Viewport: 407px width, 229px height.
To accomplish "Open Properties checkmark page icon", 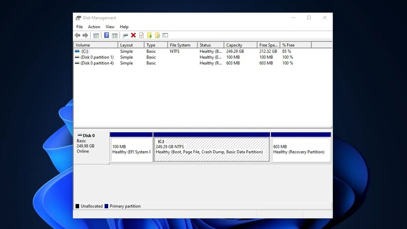I will [x=141, y=35].
